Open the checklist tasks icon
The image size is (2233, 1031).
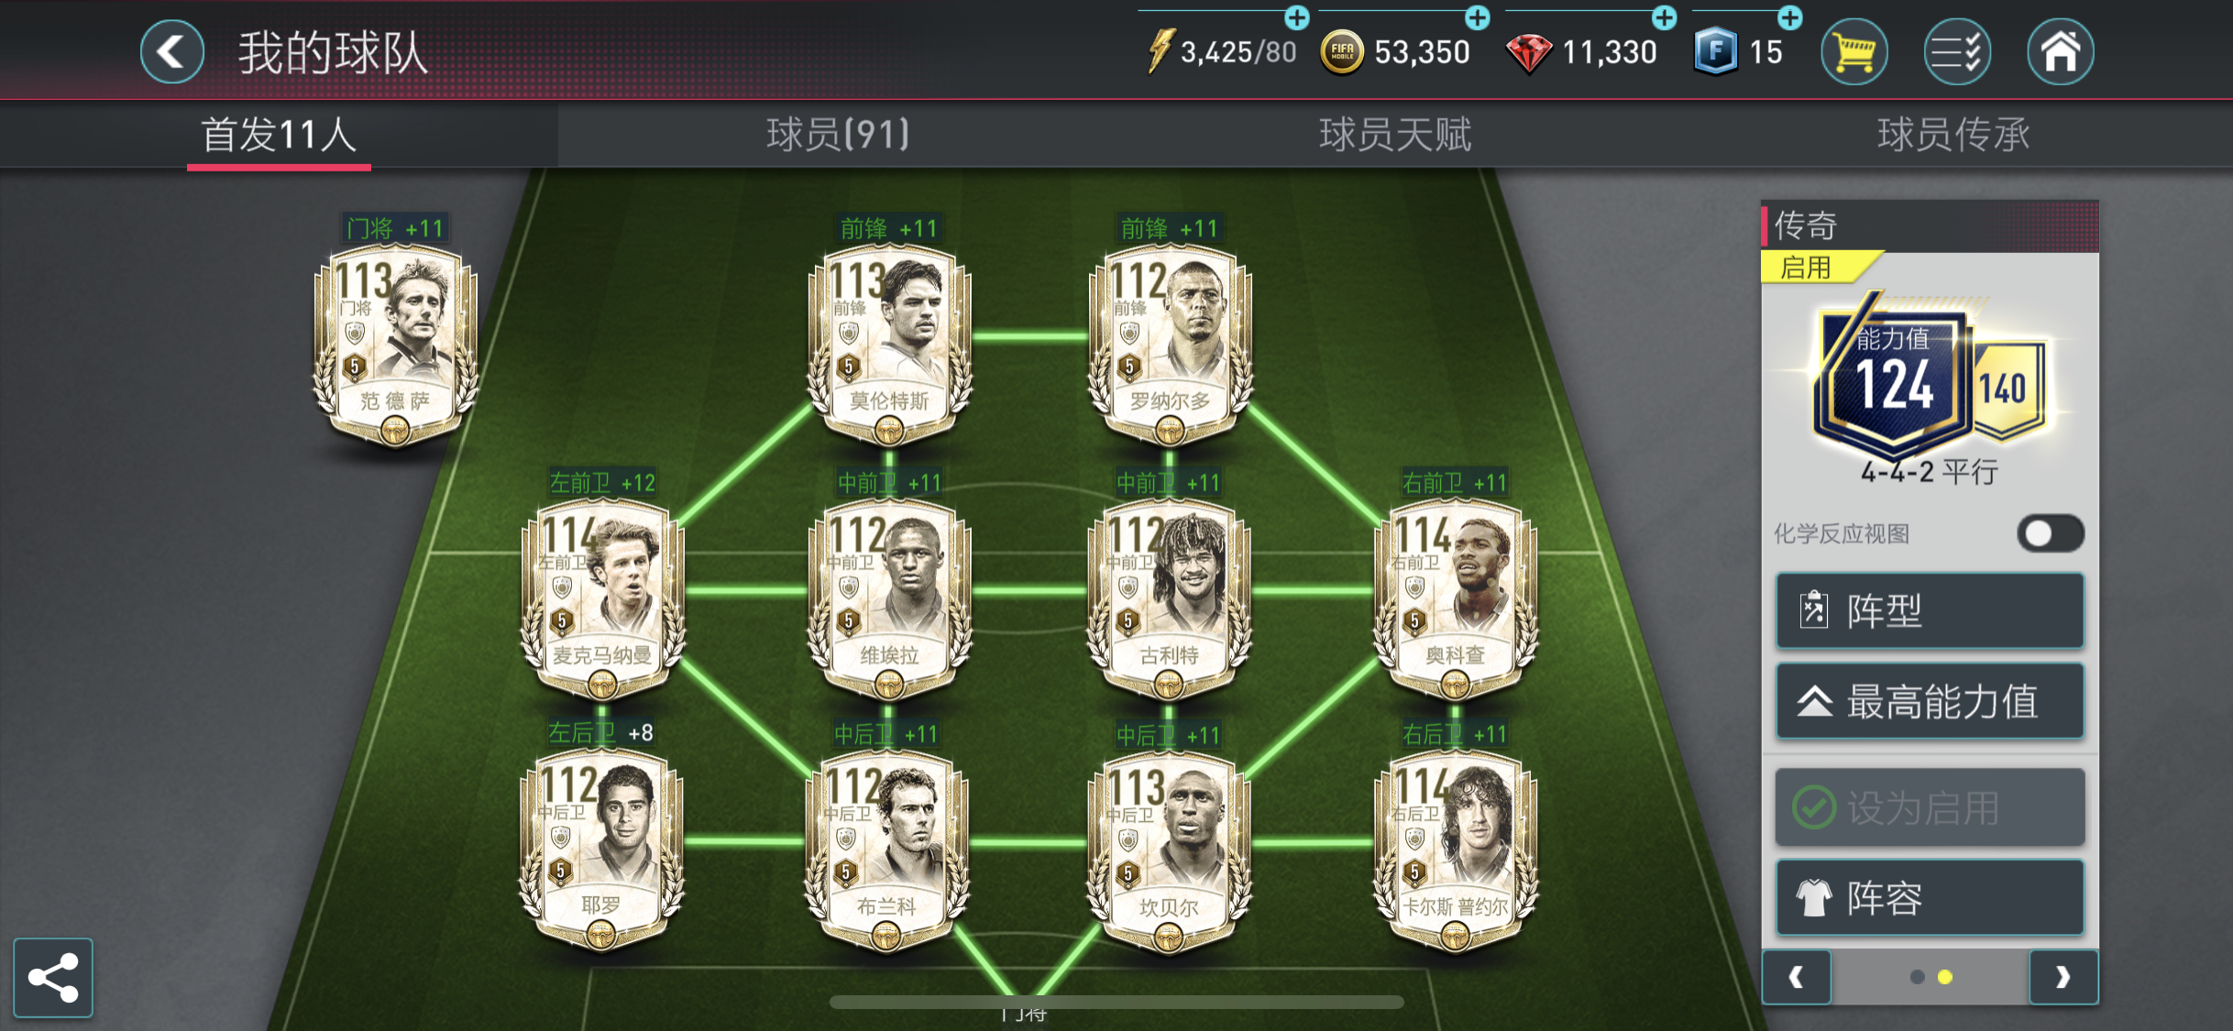click(x=1956, y=52)
